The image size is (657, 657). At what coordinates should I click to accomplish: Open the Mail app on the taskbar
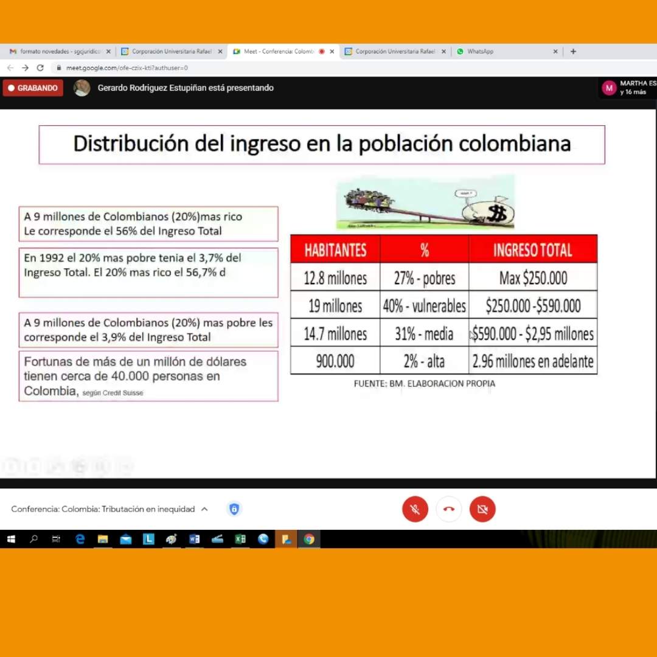pos(126,539)
